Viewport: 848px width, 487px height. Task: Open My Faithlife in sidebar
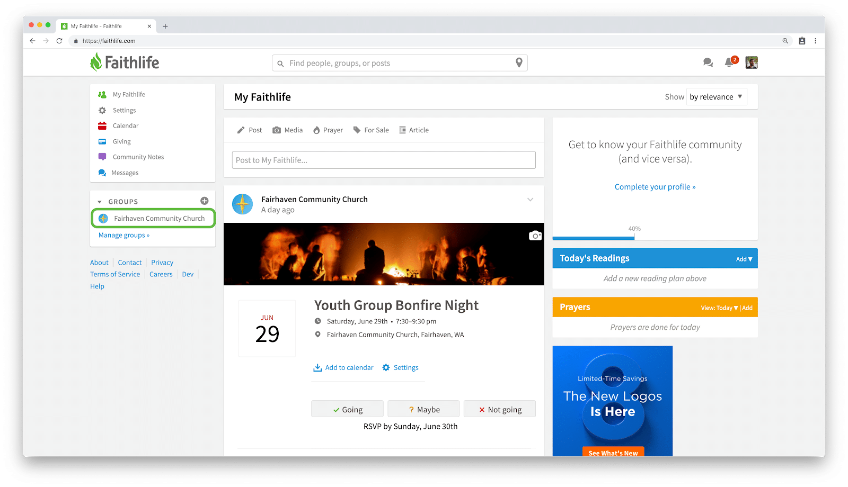(128, 94)
